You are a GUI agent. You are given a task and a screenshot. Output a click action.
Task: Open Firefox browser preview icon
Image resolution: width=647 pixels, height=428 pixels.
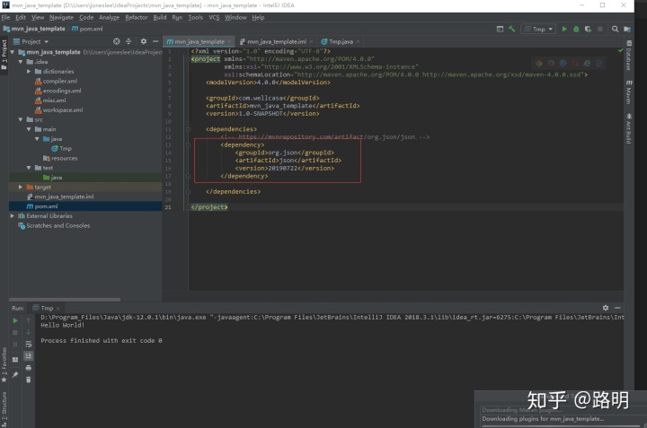551,63
